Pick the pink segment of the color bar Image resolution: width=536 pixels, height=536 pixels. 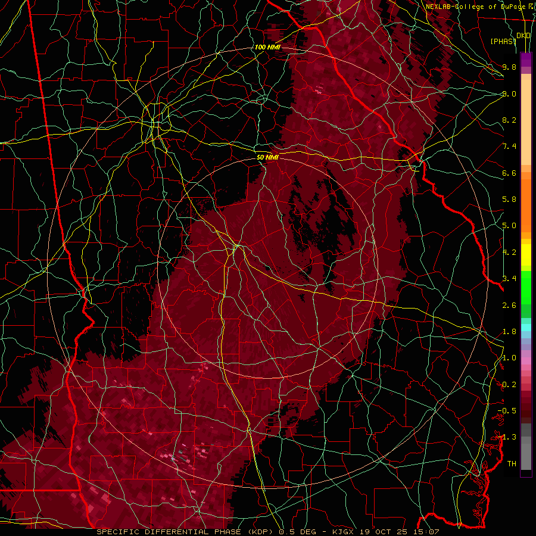(526, 361)
